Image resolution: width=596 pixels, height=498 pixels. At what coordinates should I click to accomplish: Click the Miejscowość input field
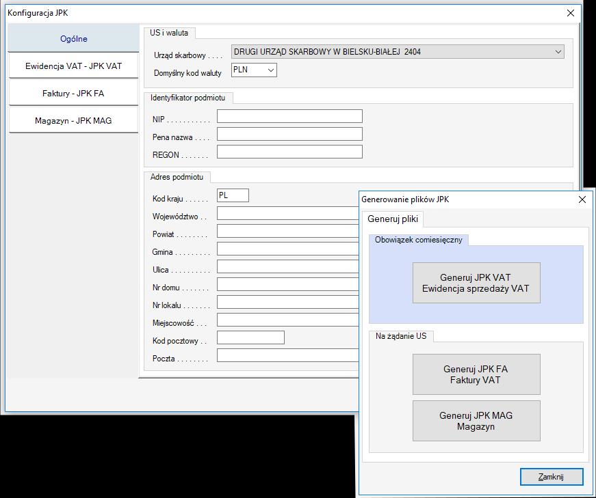click(288, 320)
